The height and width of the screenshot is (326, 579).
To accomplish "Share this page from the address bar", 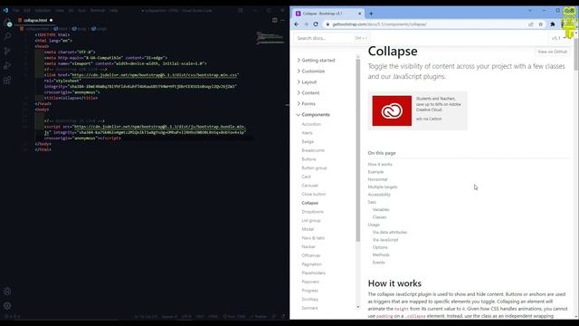I will click(x=531, y=24).
